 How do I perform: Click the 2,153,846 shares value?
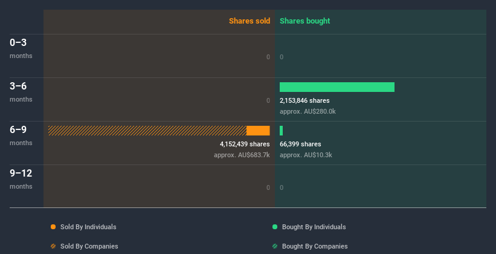304,100
